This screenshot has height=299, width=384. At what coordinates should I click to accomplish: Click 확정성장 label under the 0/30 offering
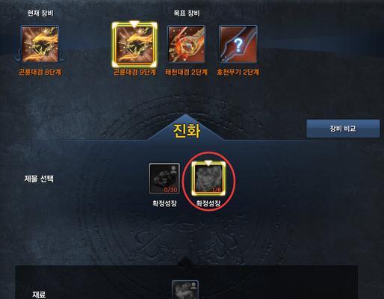(164, 203)
